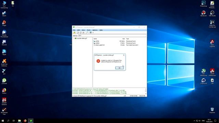Click the taskbar Search icon
This screenshot has height=123, width=219.
pos(8,121)
